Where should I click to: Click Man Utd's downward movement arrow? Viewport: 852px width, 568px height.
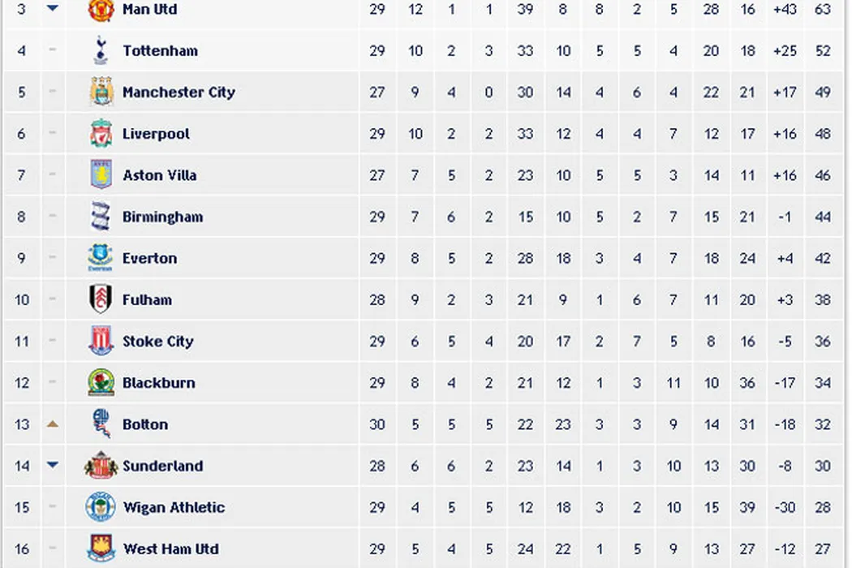click(53, 8)
